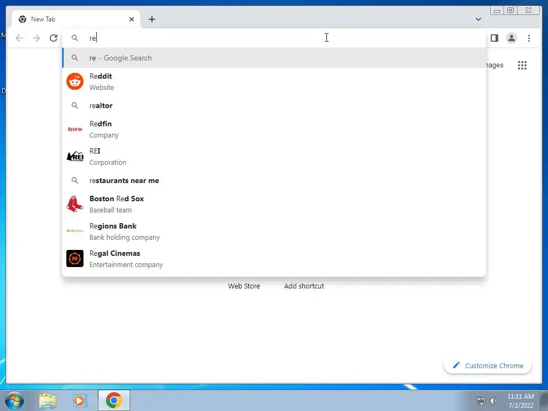Minimize the Chrome window

point(497,11)
